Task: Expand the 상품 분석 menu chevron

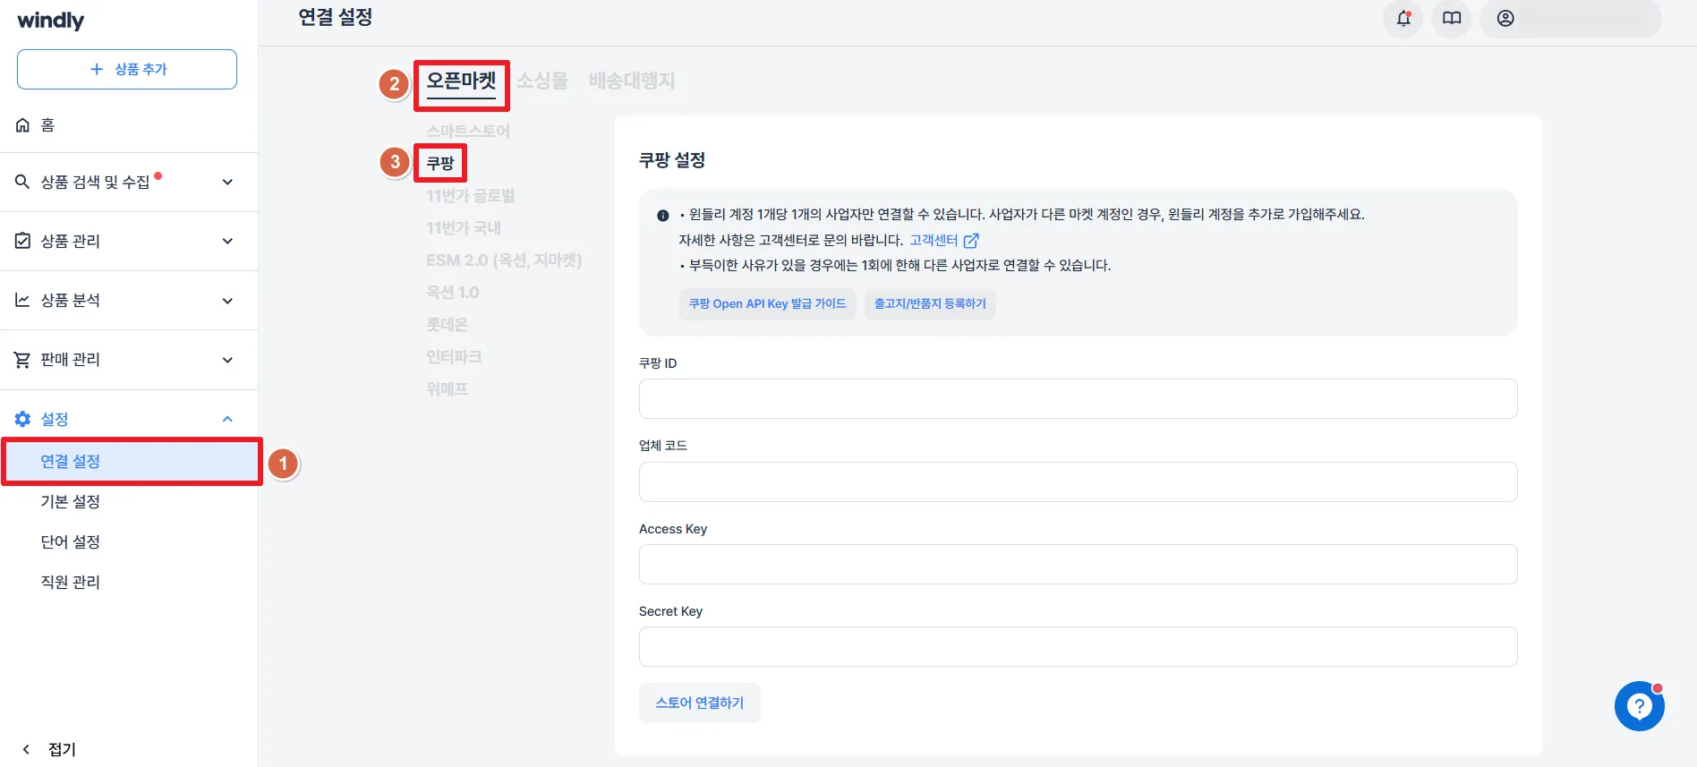Action: coord(227,301)
